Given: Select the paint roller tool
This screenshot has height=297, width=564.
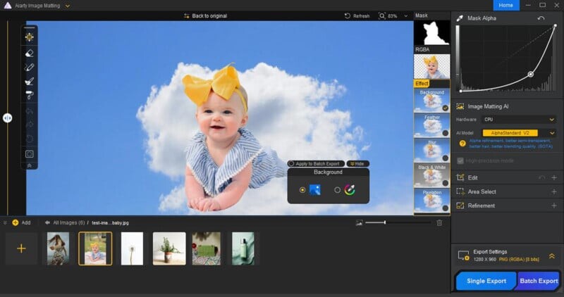Looking at the screenshot, I should [29, 96].
